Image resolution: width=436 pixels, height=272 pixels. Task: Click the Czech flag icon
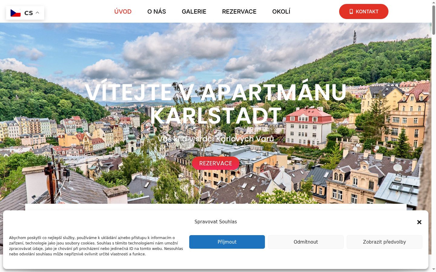pyautogui.click(x=15, y=13)
